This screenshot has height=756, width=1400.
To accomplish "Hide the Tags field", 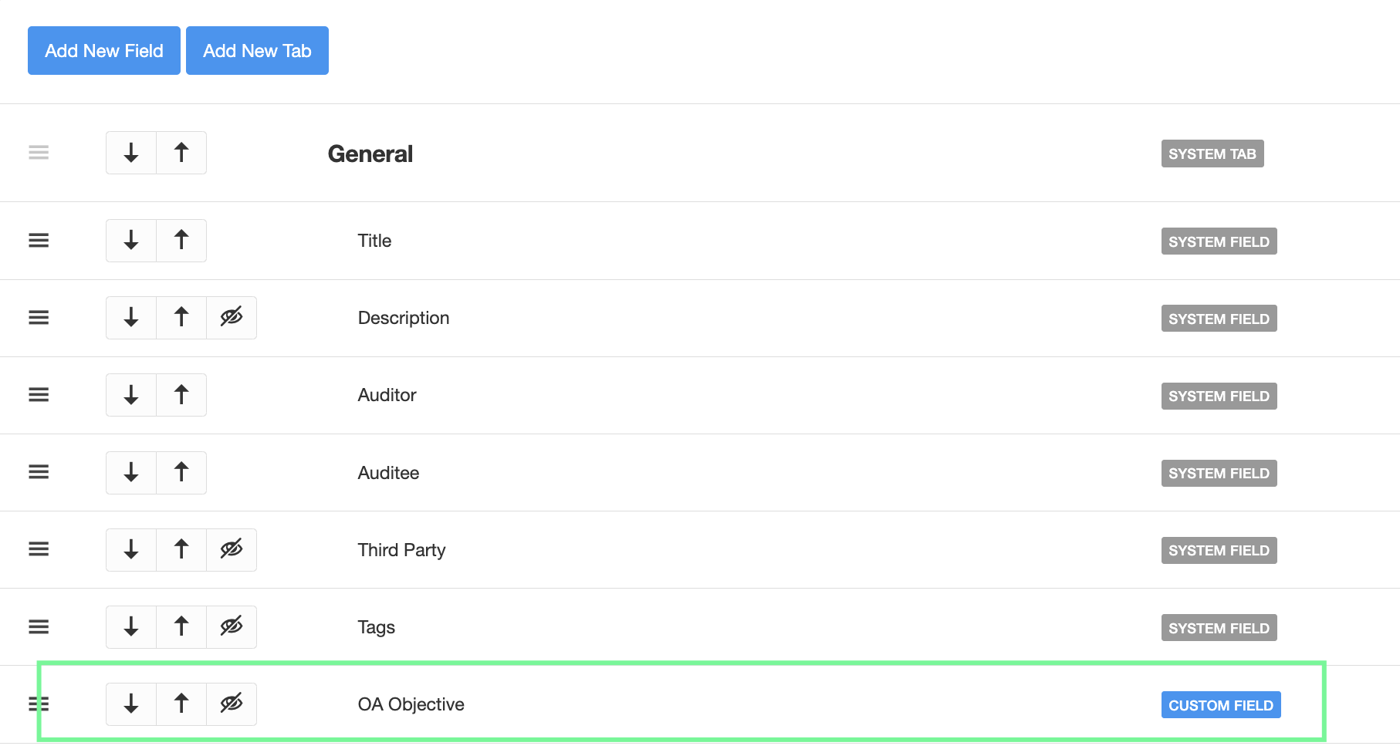I will pyautogui.click(x=232, y=626).
